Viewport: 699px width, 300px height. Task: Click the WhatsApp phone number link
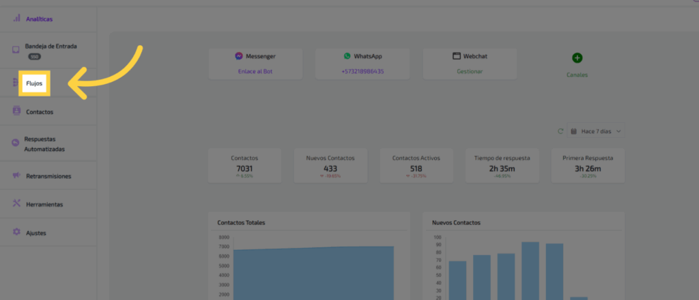(362, 71)
